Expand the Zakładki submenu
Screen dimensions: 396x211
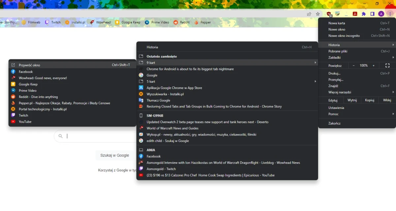point(357,58)
